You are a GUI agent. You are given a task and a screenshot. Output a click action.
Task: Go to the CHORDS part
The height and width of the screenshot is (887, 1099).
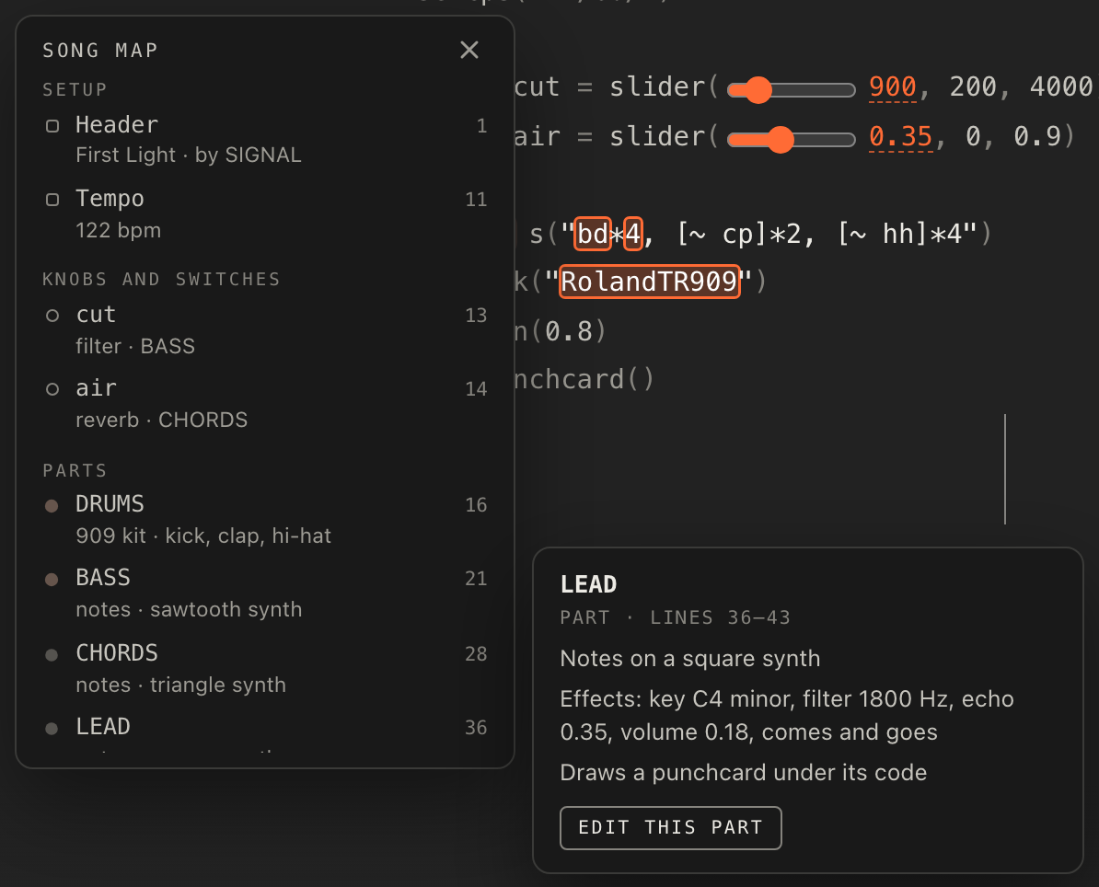(x=266, y=668)
